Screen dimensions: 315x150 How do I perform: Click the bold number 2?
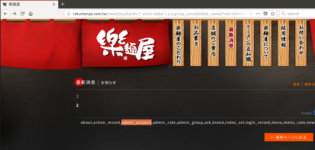tap(77, 105)
